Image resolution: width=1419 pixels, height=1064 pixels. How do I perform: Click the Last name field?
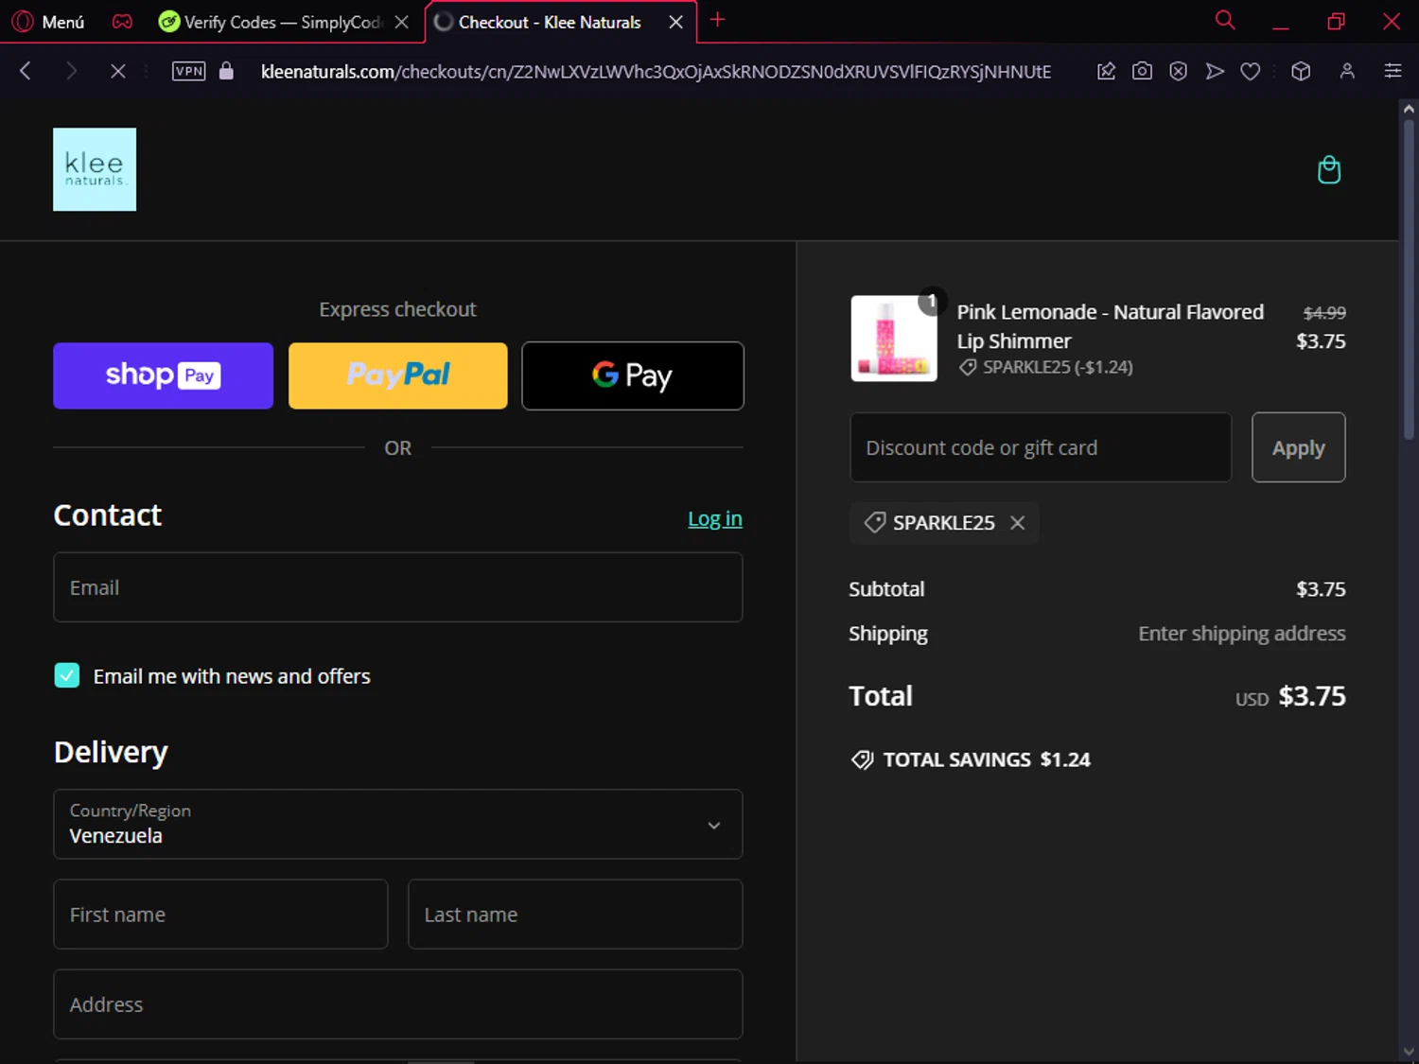pyautogui.click(x=575, y=915)
